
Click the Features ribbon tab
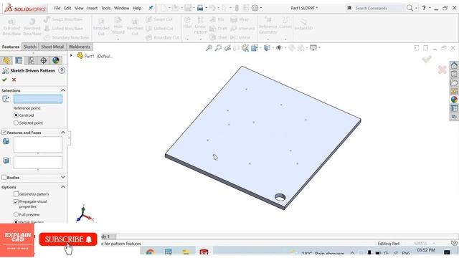pyautogui.click(x=11, y=47)
